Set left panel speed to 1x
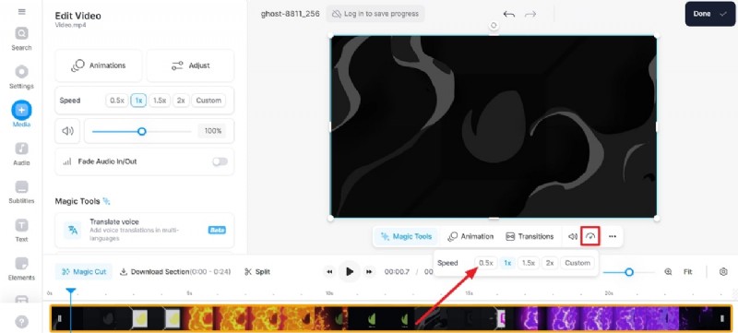 point(138,101)
